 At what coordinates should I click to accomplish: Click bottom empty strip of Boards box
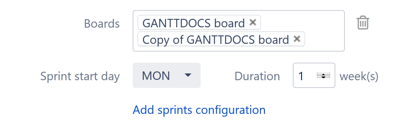pyautogui.click(x=239, y=49)
